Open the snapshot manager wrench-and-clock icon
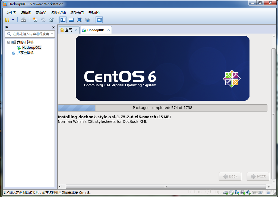This screenshot has height=197, width=278. [51, 20]
